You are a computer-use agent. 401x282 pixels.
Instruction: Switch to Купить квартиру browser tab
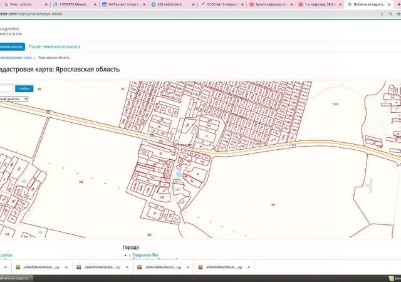(268, 4)
